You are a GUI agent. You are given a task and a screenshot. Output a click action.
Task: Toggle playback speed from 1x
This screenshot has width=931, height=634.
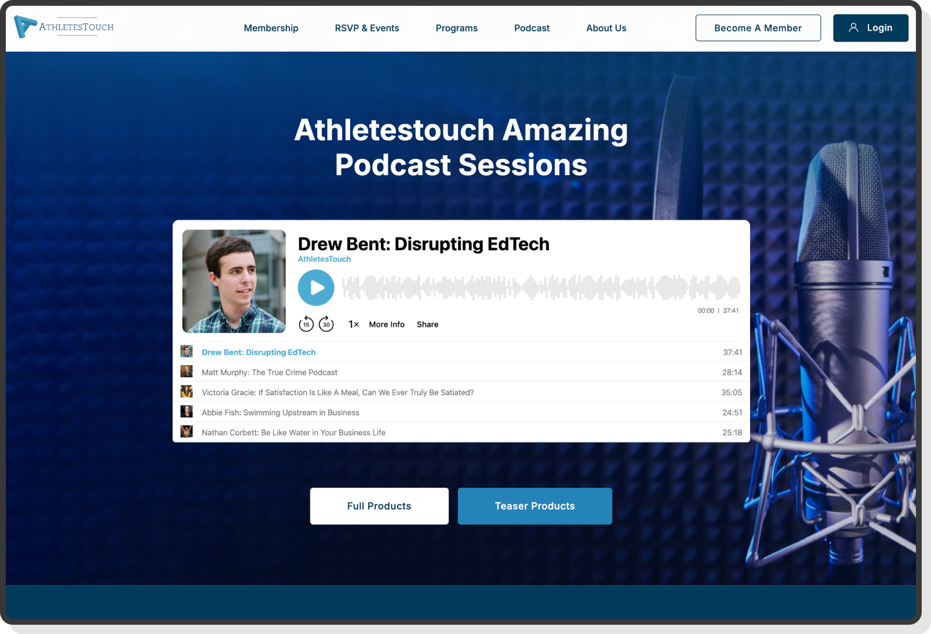[353, 325]
